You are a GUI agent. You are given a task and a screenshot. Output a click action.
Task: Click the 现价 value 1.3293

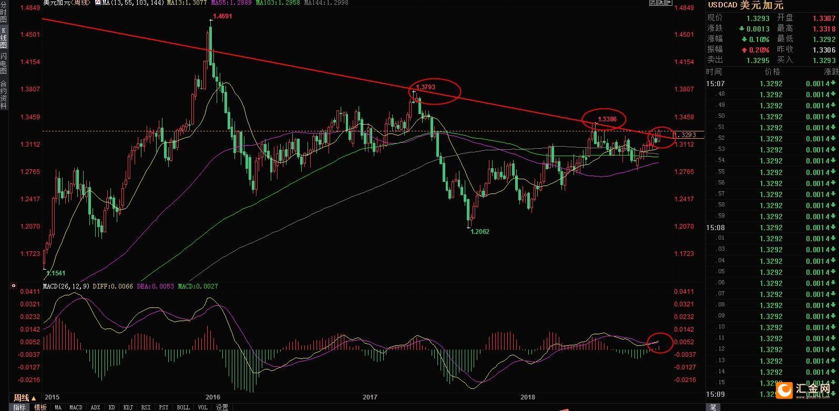758,18
